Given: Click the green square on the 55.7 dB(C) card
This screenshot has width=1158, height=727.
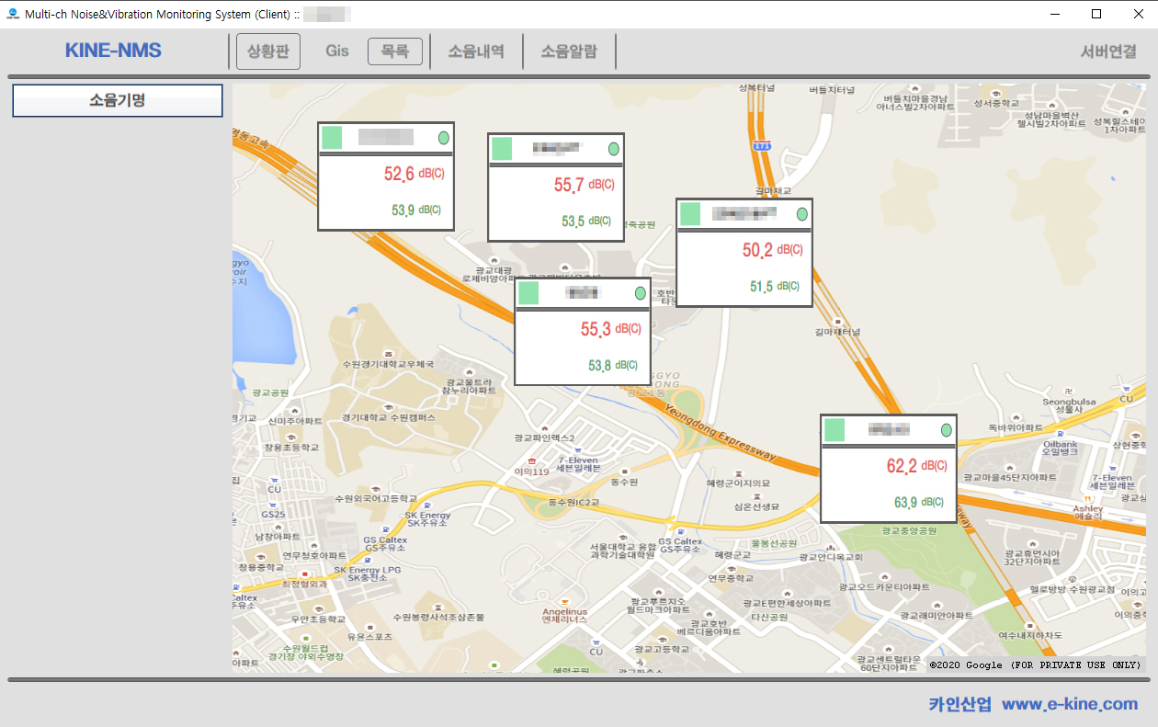Looking at the screenshot, I should [x=502, y=149].
